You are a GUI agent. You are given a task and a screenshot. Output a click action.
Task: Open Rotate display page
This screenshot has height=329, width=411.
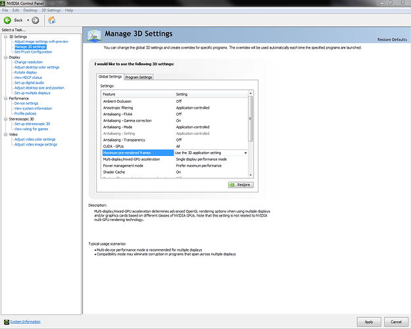26,72
